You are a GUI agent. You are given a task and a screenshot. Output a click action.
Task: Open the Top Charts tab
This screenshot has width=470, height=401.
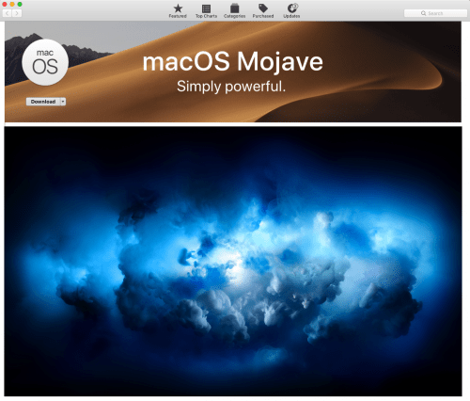206,10
